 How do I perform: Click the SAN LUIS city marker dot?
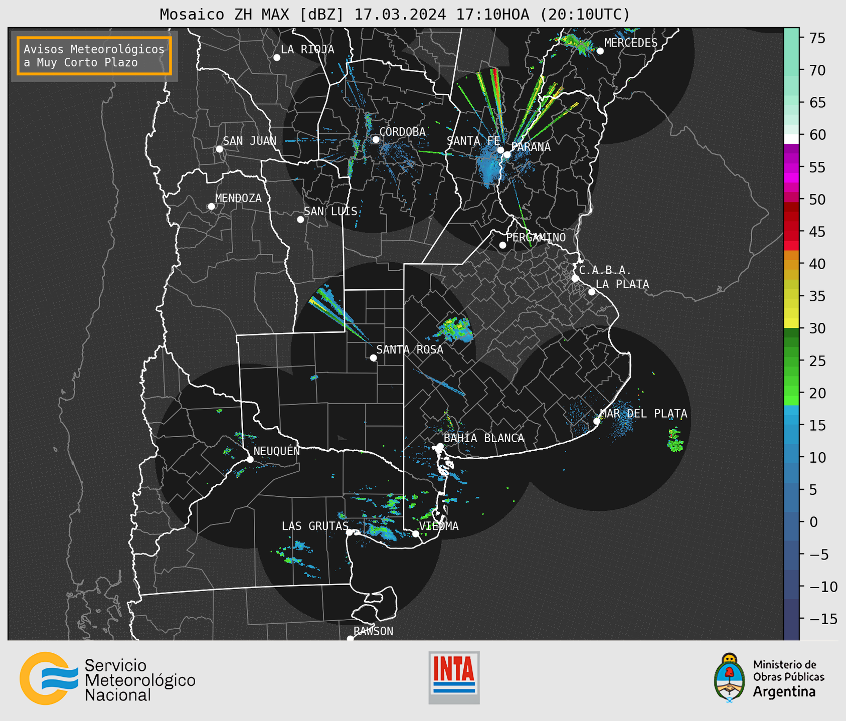[300, 220]
